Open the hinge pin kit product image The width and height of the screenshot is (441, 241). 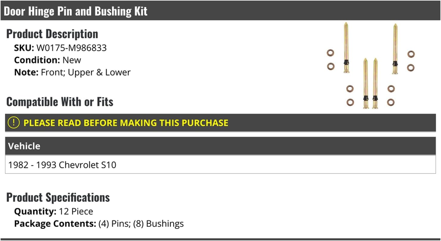point(370,66)
